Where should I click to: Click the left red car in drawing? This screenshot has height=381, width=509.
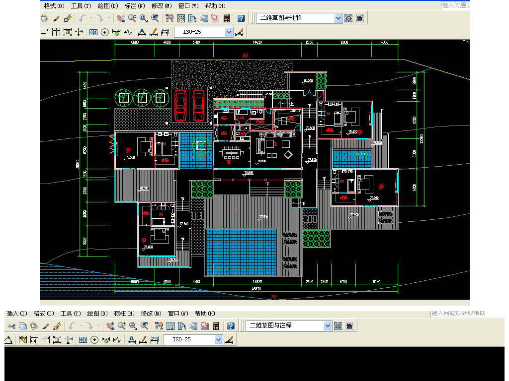[180, 105]
